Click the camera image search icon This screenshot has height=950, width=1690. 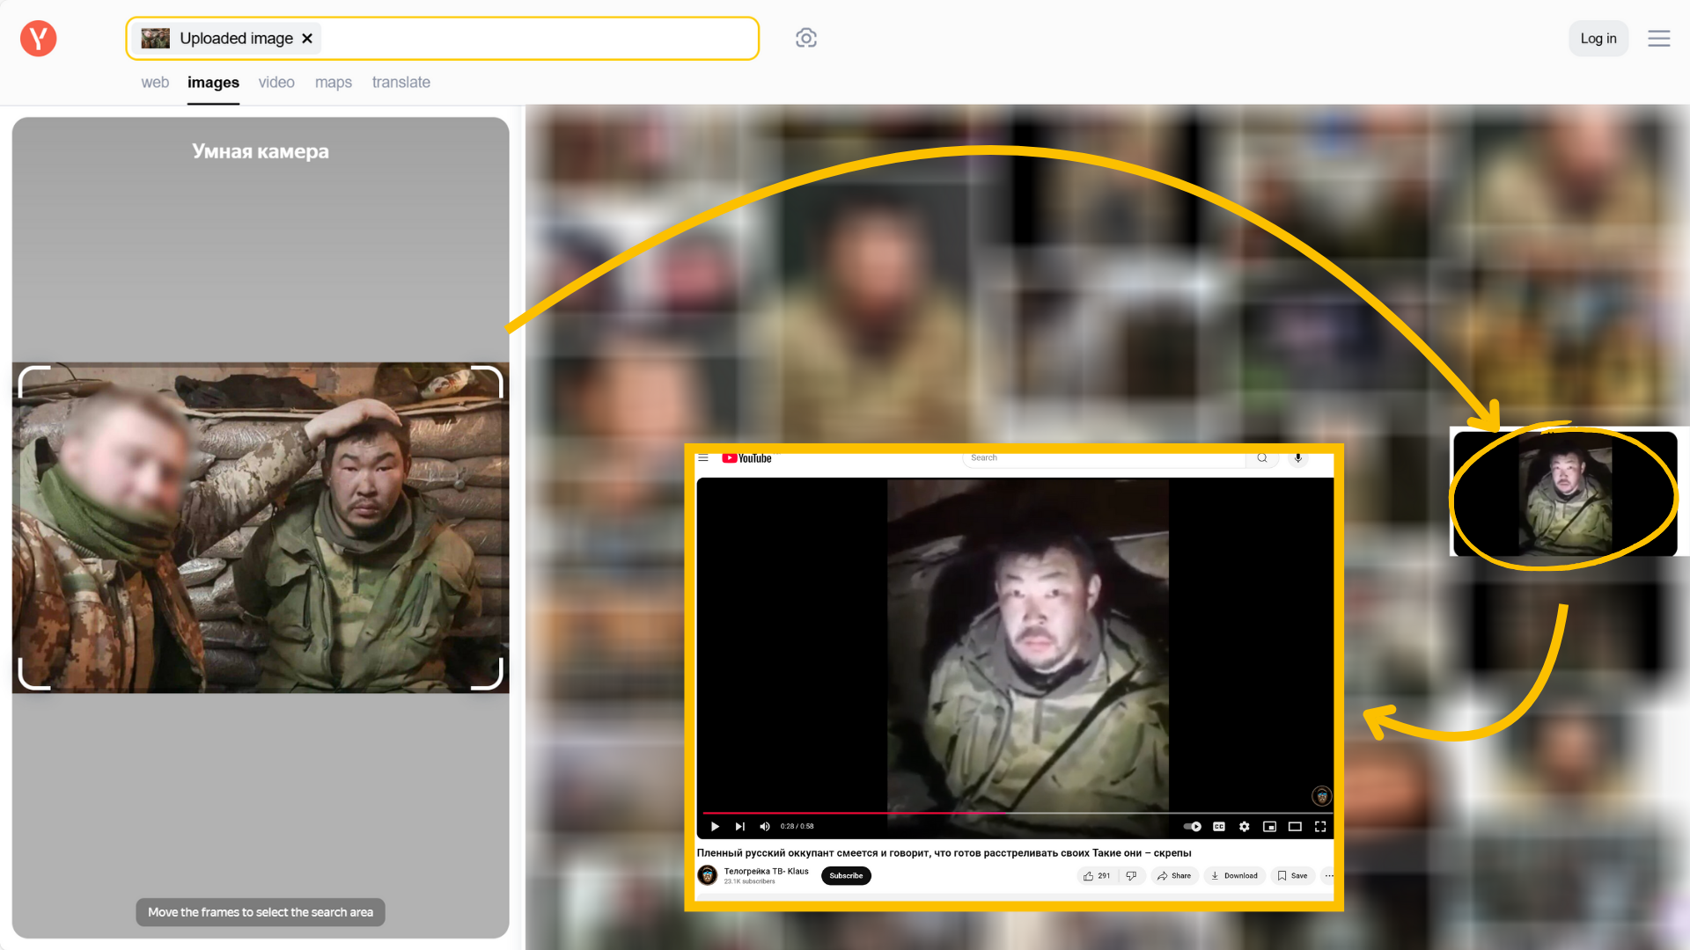805,38
